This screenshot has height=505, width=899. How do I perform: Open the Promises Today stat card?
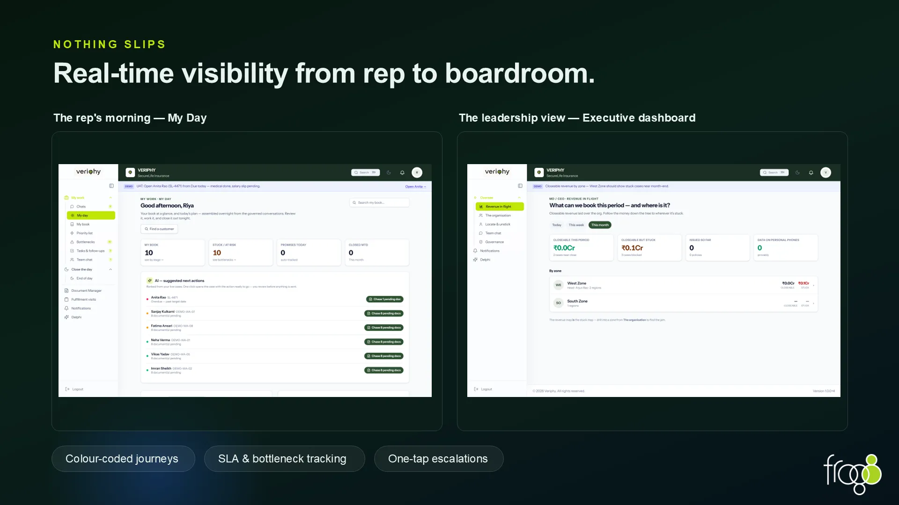coord(309,252)
